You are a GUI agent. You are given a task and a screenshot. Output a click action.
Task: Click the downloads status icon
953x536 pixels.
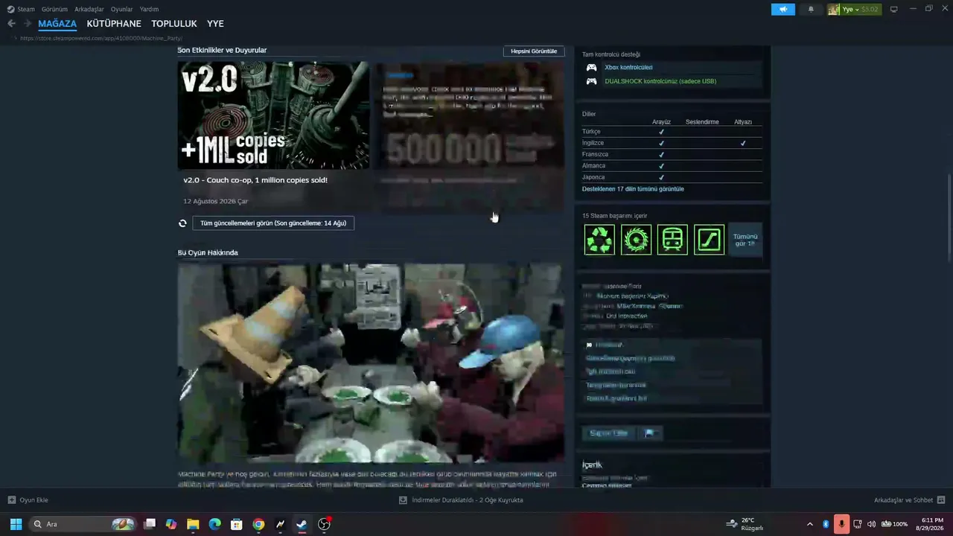(403, 500)
